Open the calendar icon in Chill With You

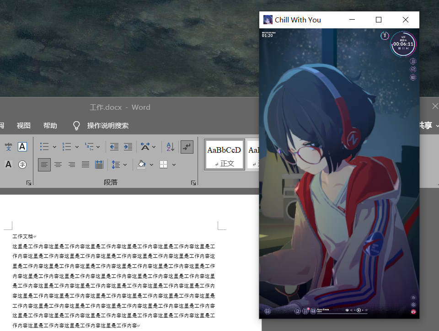[x=413, y=77]
